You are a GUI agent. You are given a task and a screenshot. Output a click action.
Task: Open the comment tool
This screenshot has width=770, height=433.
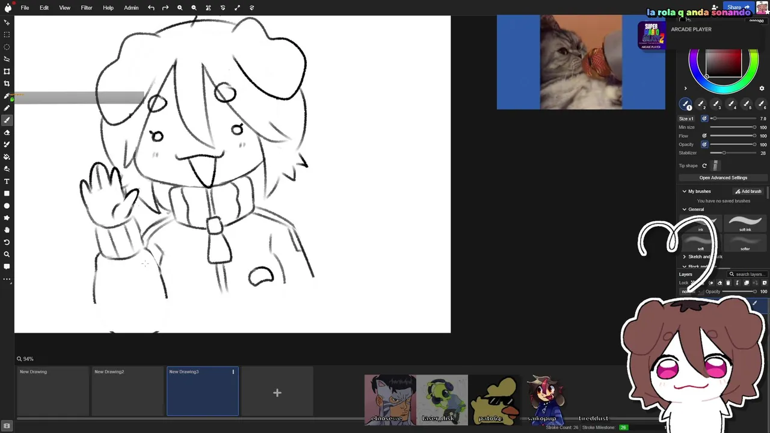(7, 266)
